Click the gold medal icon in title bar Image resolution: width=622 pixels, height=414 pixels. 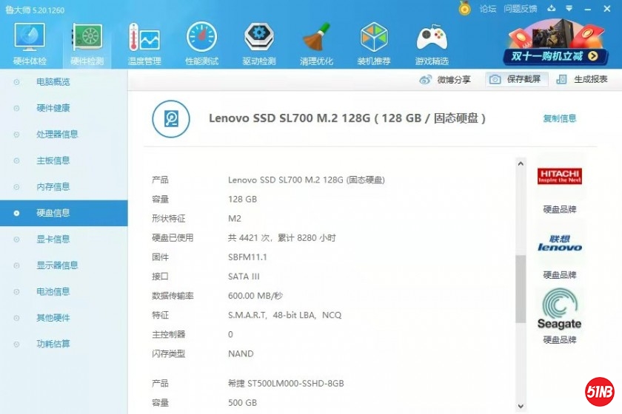coord(464,8)
